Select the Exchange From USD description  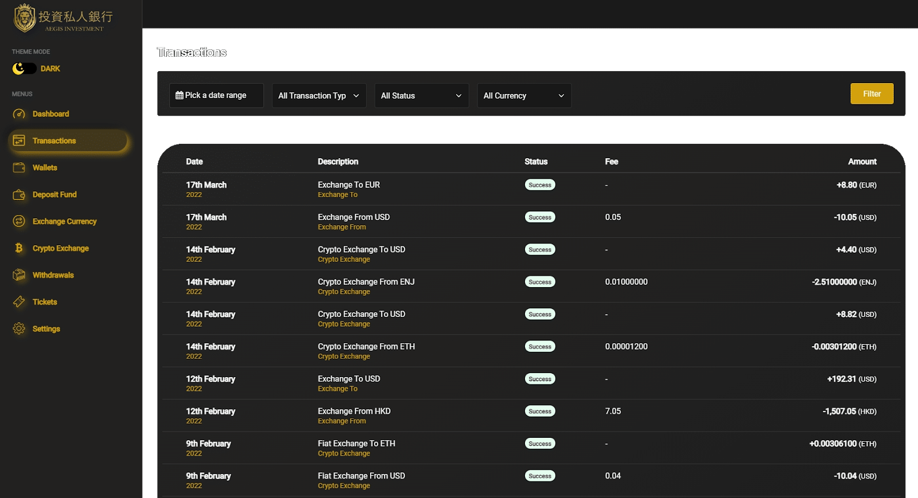[354, 217]
